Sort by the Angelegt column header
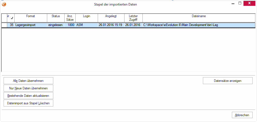This screenshot has width=257, height=122. (111, 18)
